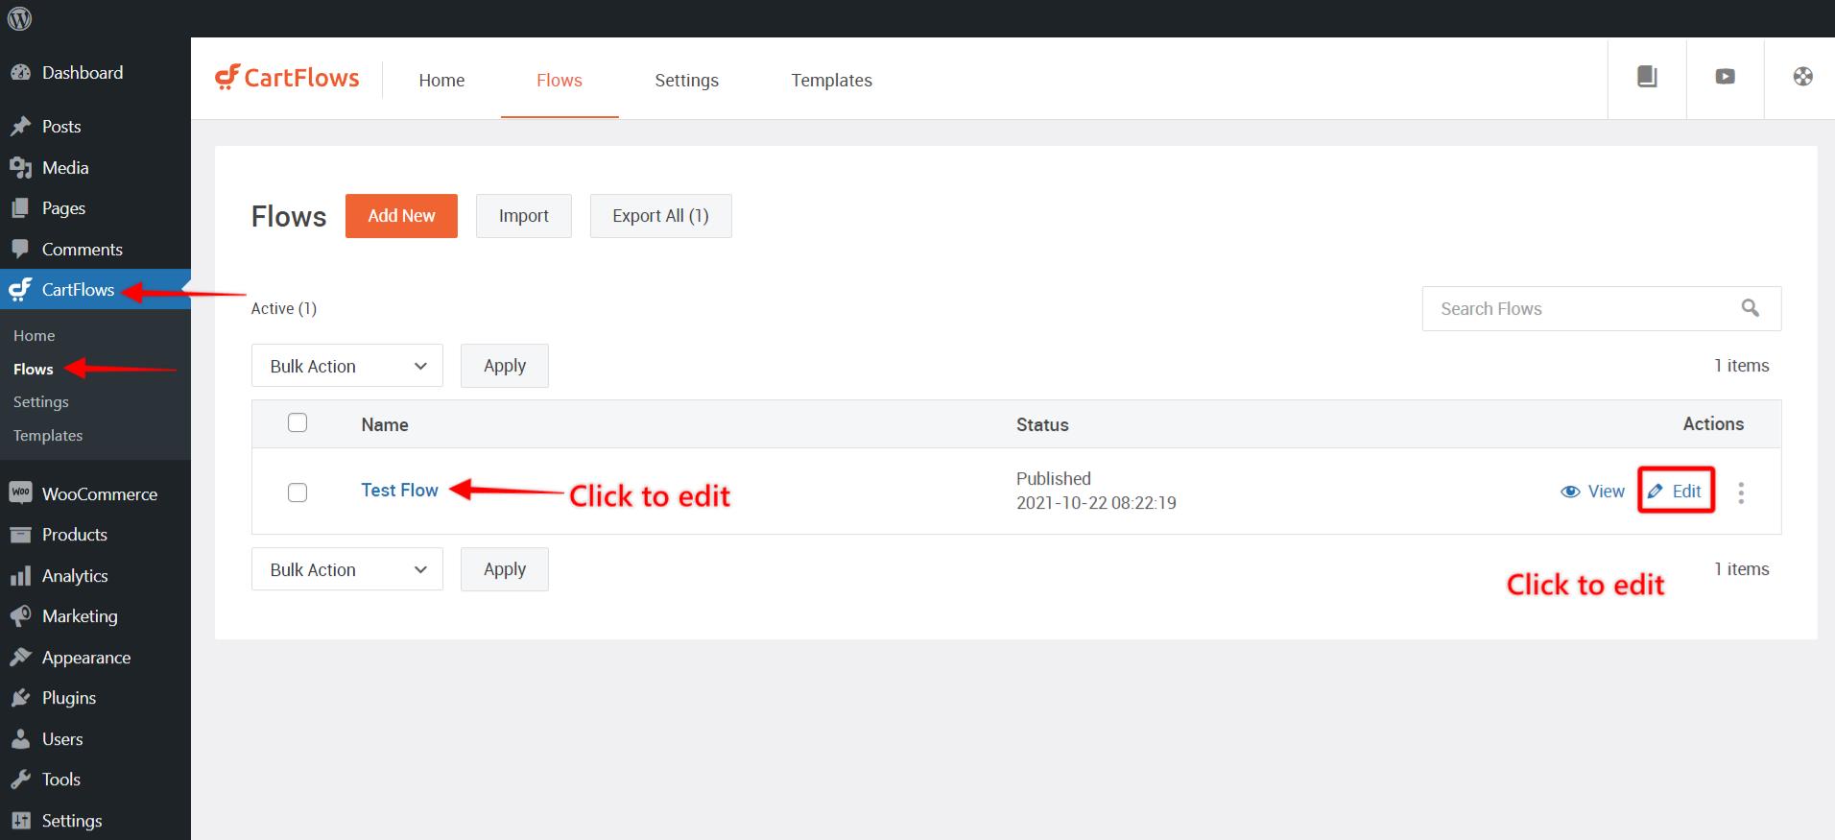Click the magnifier icon in Search Flows
Screen dimensions: 1835x840
point(1750,308)
